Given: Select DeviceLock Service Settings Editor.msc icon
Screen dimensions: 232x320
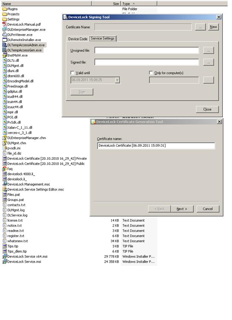Looking at the screenshot, I should point(4,189).
